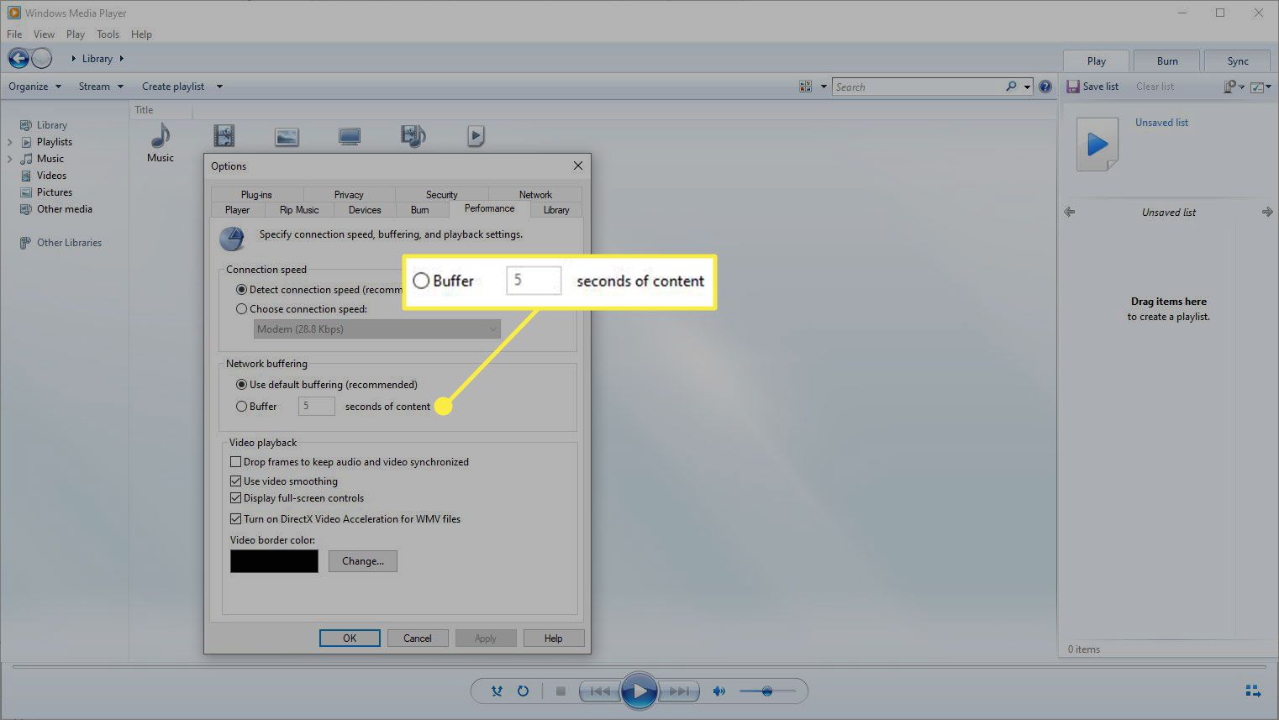Turn repeat on in playback controls
The image size is (1279, 720).
coord(523,691)
